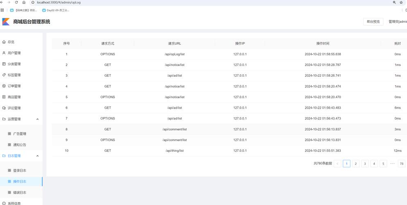The image size is (407, 205).
Task: Click the home icon next to 总览
Action: [4, 42]
